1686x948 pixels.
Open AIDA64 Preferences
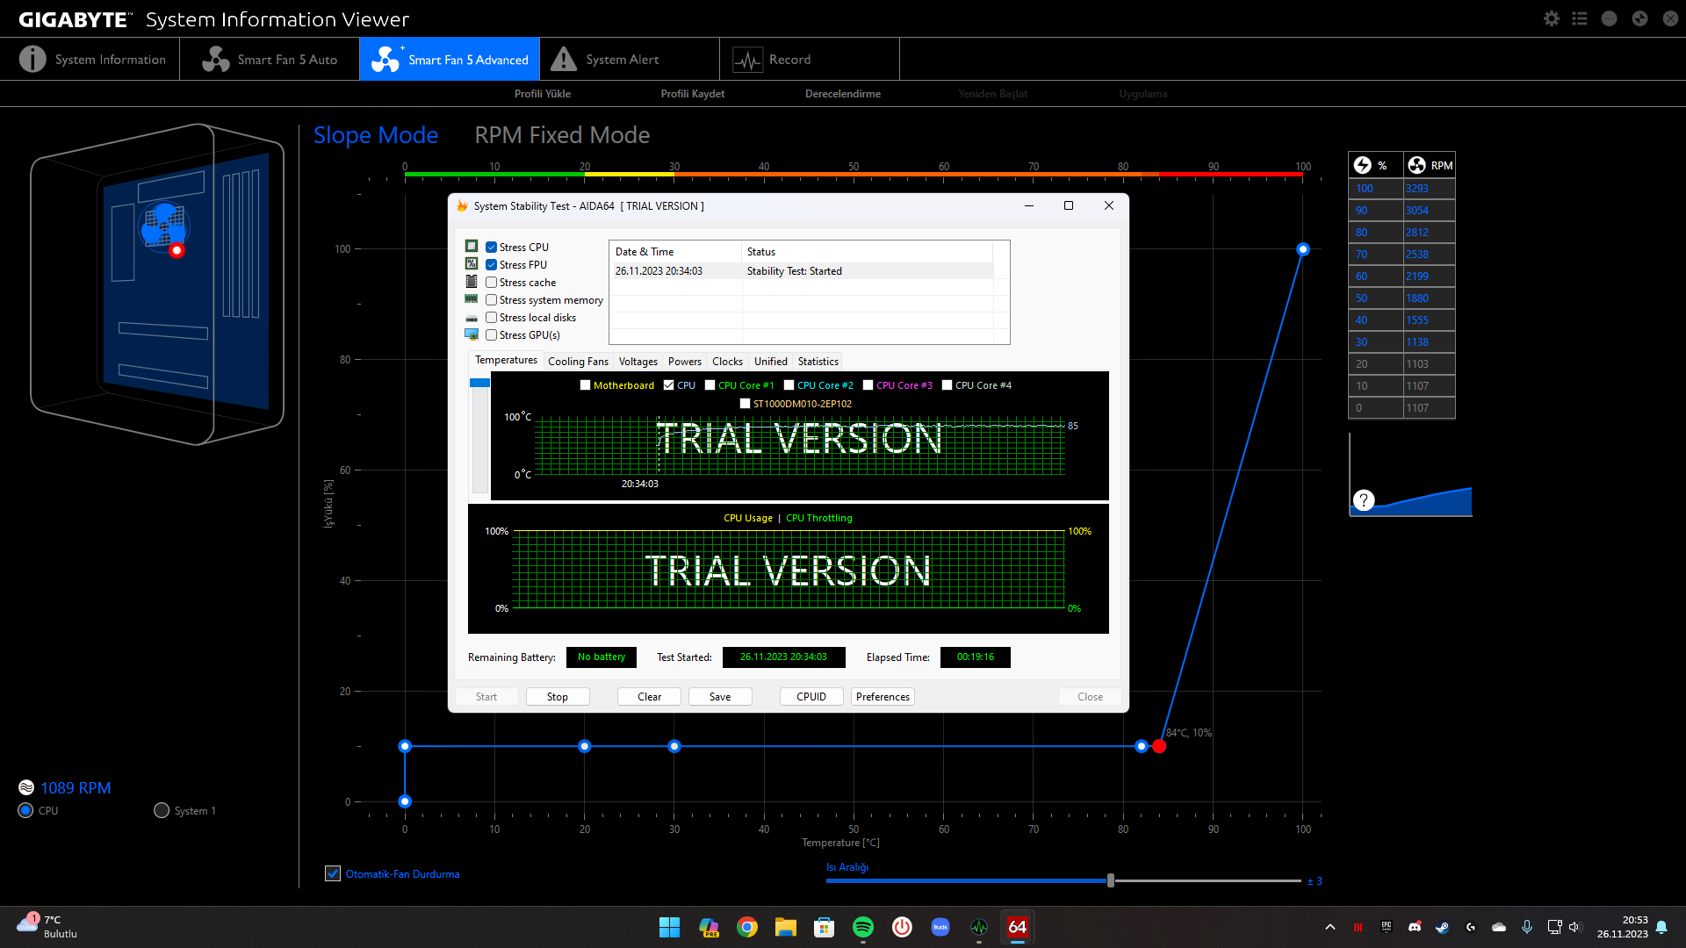883,697
